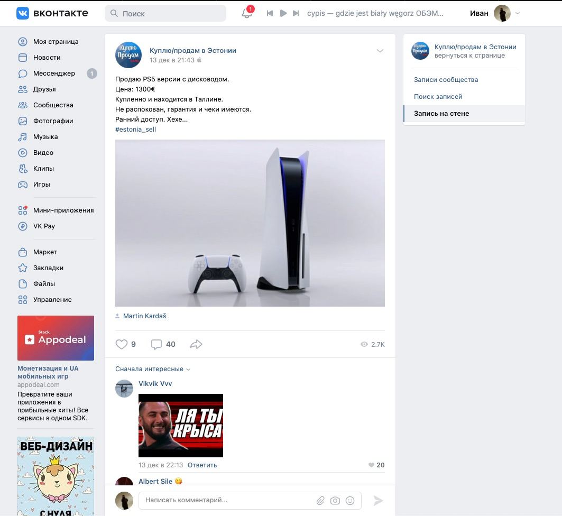Click the Управление grid icon
Image resolution: width=562 pixels, height=516 pixels.
point(23,300)
